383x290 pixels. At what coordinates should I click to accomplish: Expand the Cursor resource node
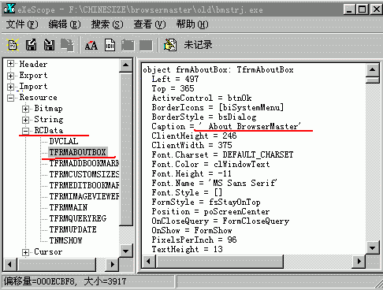coord(25,252)
